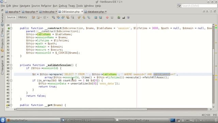Switch to Source view
The height and width of the screenshot is (123, 218).
[x=11, y=17]
